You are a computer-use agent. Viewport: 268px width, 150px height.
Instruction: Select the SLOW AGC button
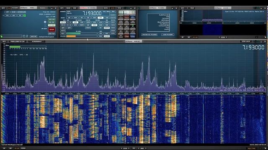click(x=107, y=36)
